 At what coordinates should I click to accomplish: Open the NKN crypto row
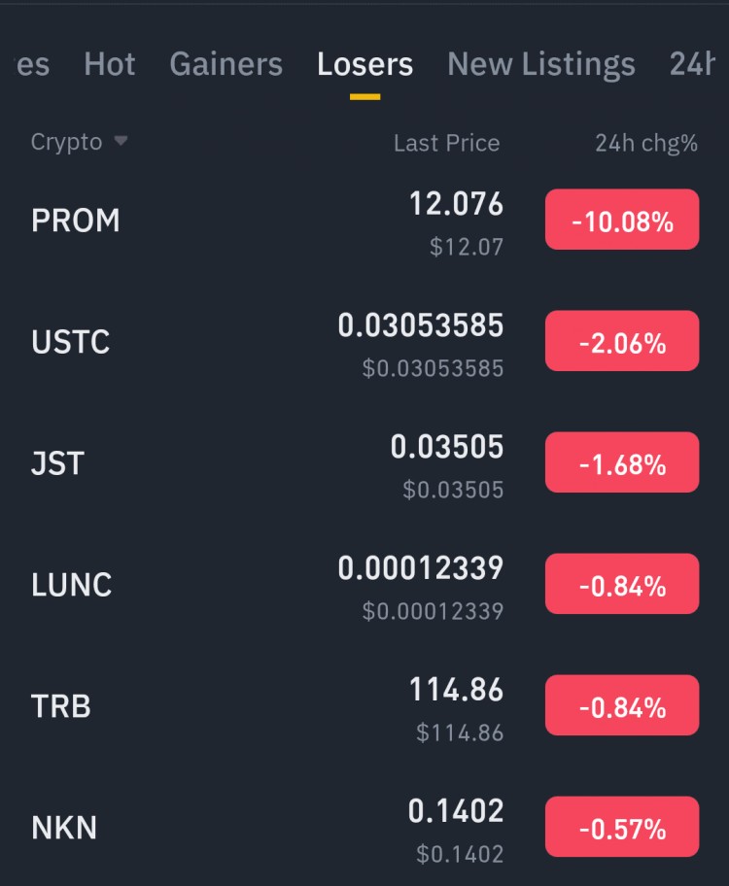pos(64,828)
